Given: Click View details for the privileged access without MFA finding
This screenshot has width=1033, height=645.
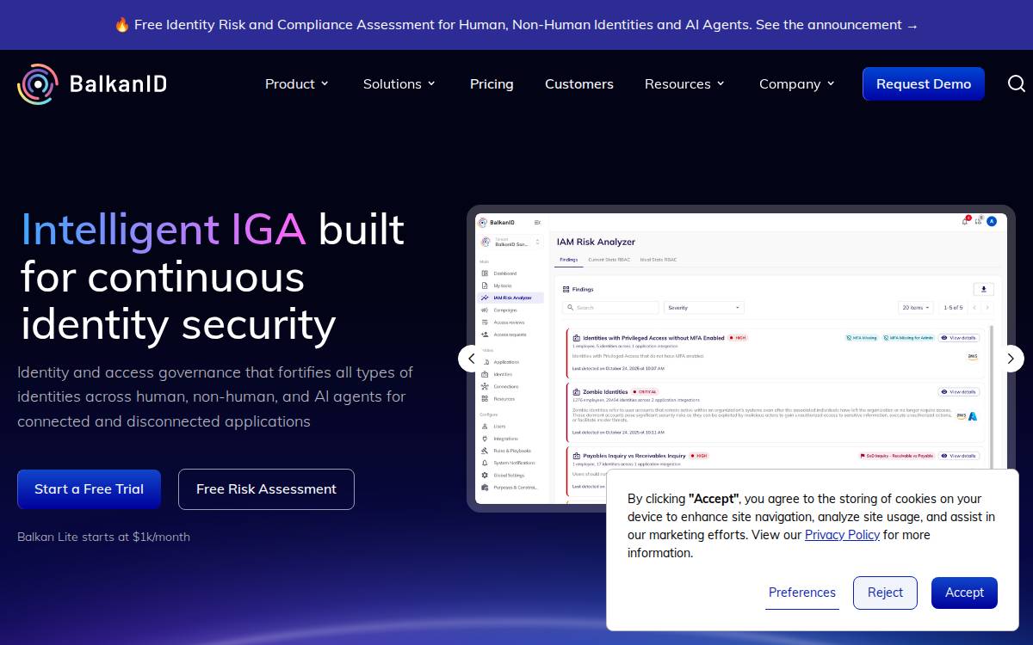Looking at the screenshot, I should (x=958, y=338).
